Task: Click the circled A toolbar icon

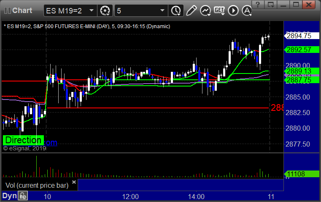Action: (247, 10)
